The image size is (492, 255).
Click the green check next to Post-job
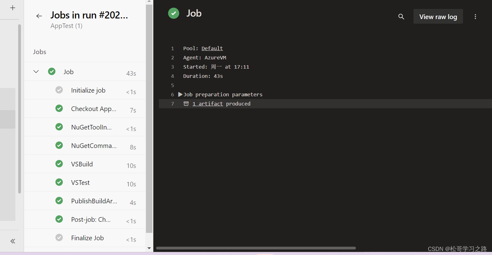(x=59, y=219)
